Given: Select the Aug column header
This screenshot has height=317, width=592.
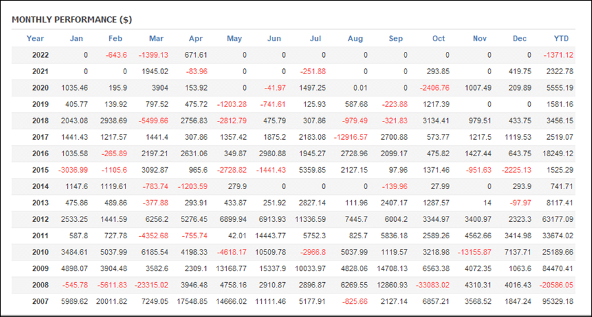Looking at the screenshot, I should pos(355,39).
